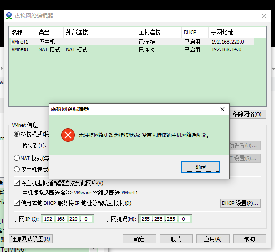
Task: Click subnet address 192.168.14.0 cell
Action: click(x=226, y=49)
